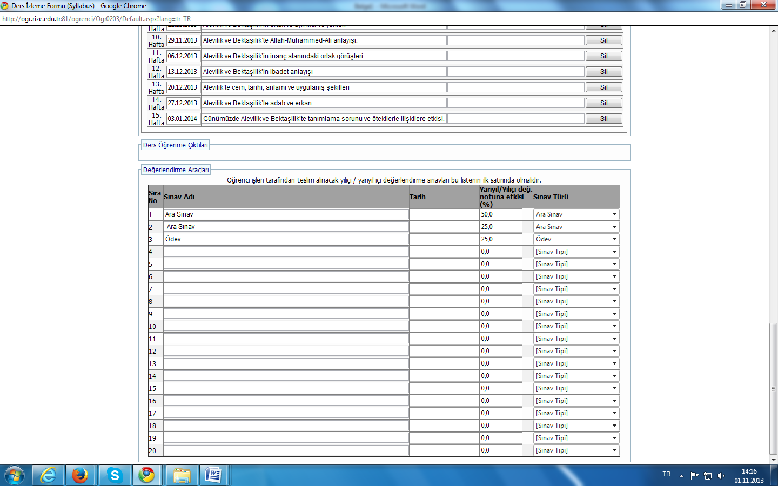Viewport: 778px width, 486px height.
Task: Open exam type dropdown for row 2
Action: [576, 227]
